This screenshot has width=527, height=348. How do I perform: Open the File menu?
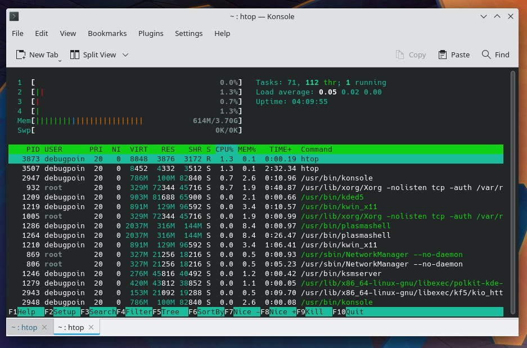click(x=17, y=33)
